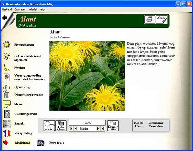Maximize the Keukenkruiden Geneeskrachtig window

[184, 4]
